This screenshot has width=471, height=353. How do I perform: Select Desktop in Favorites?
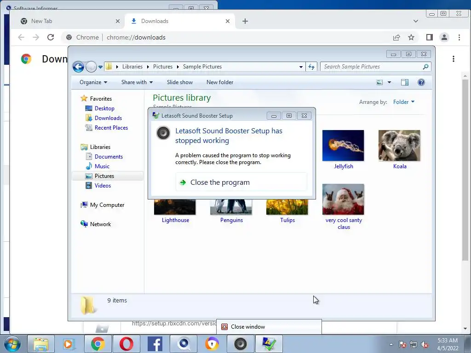pyautogui.click(x=104, y=108)
